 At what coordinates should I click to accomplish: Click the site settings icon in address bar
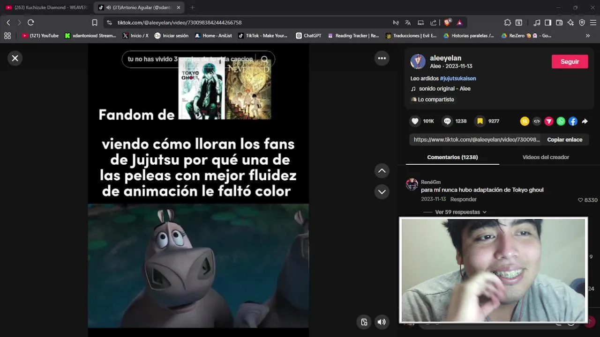(109, 22)
